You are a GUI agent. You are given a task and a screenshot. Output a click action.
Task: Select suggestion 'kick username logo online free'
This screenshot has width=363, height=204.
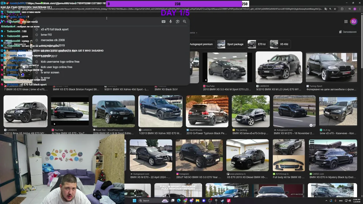[60, 62]
